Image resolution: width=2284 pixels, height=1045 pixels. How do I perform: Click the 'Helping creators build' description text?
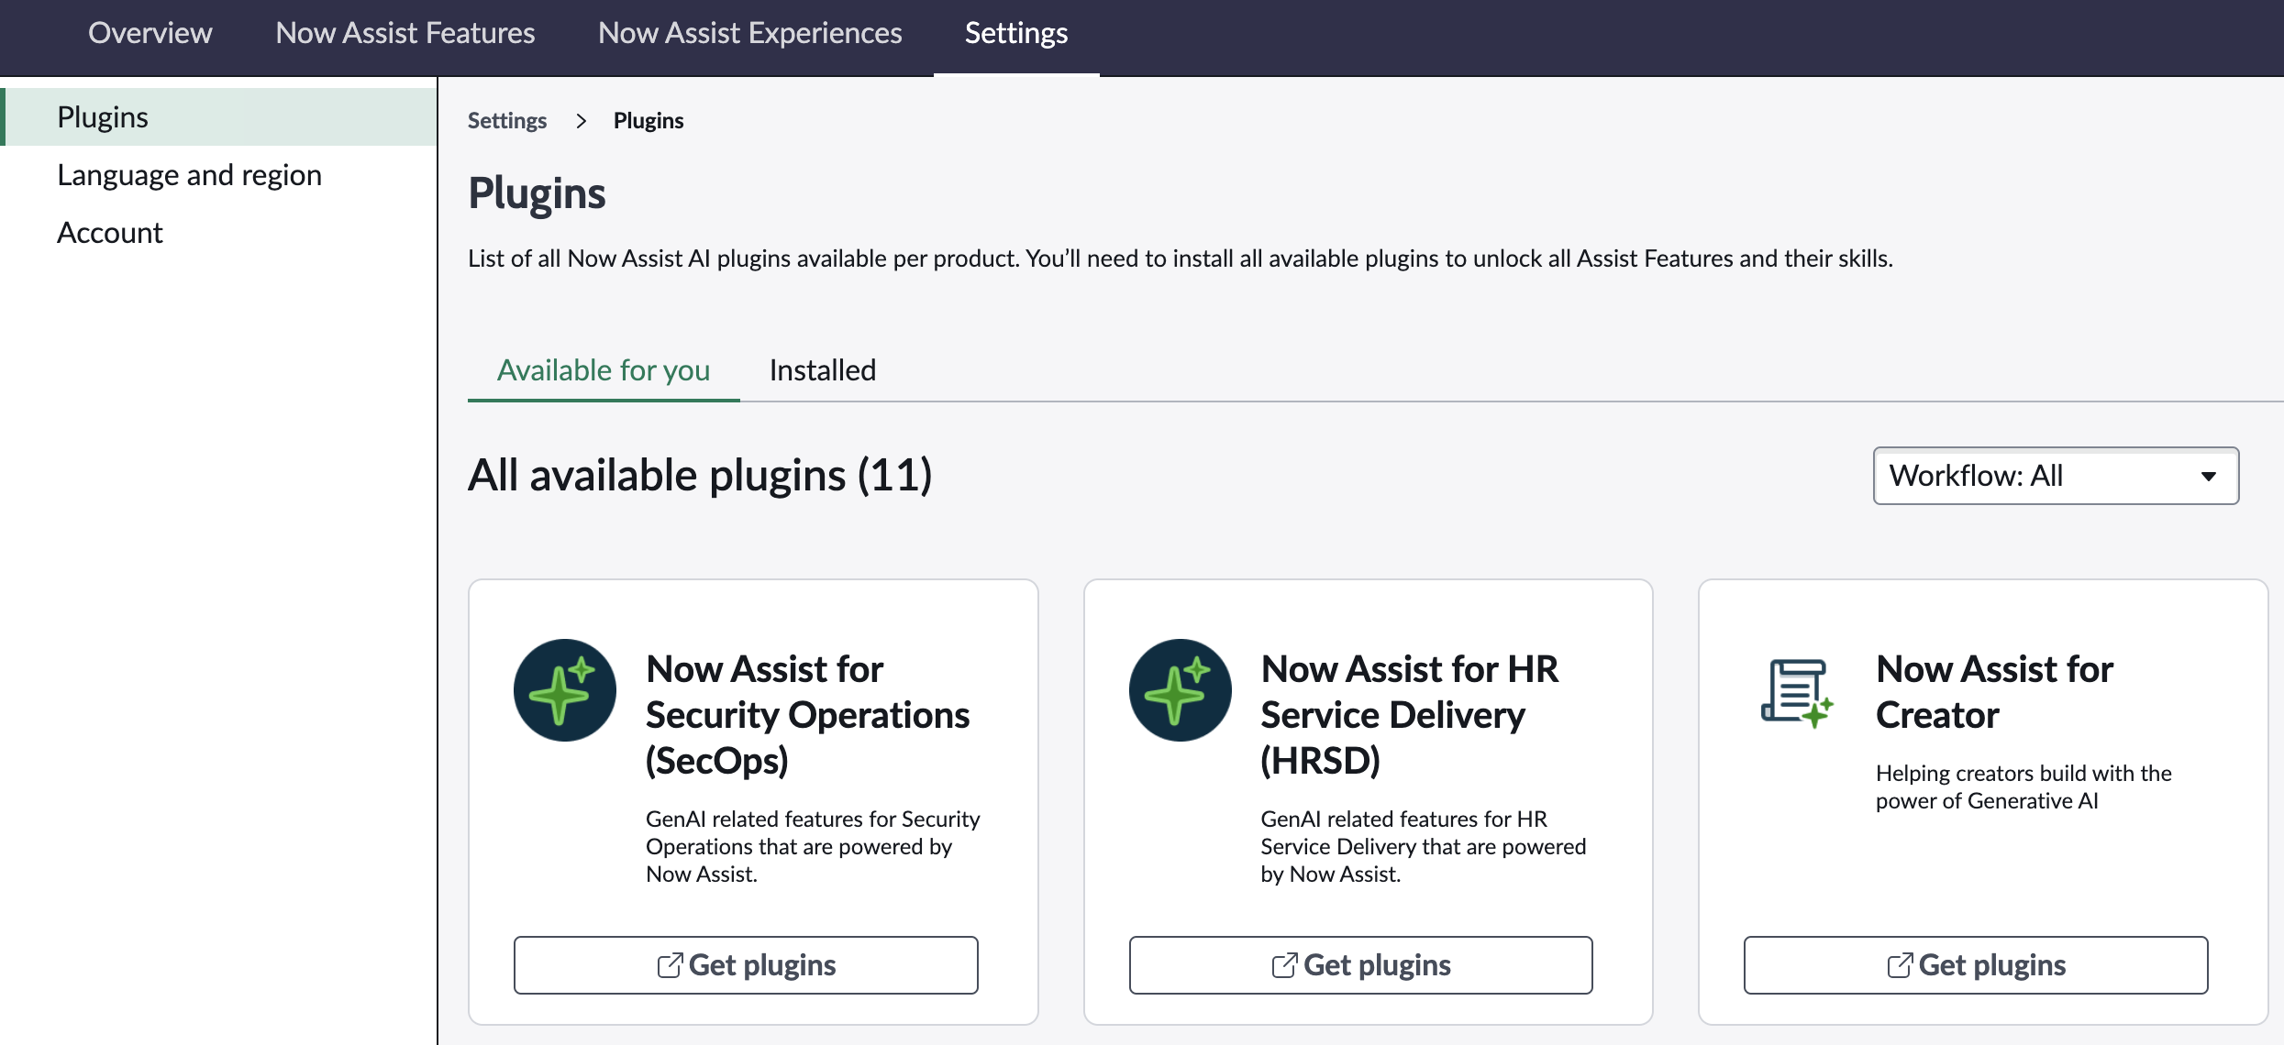(2023, 786)
